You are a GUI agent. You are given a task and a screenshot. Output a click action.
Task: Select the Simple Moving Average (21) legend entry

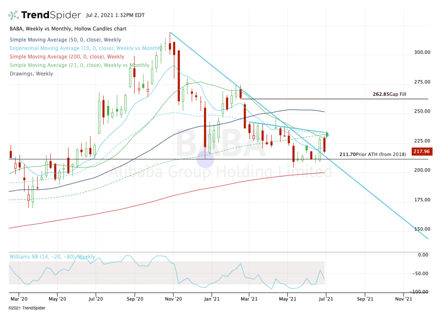(79, 65)
